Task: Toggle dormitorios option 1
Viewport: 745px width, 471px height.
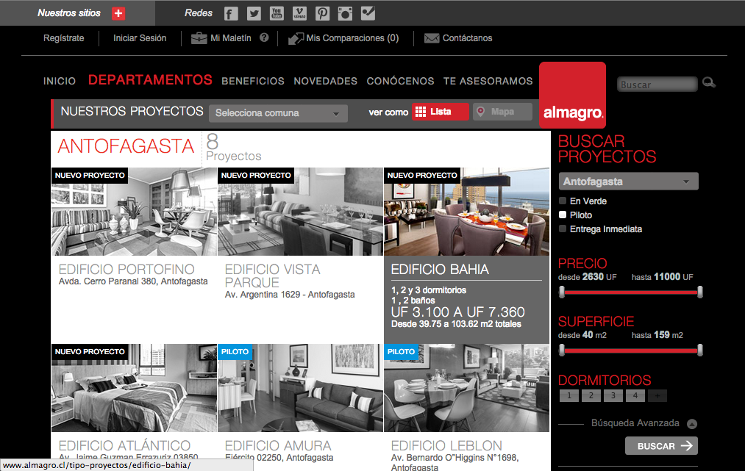Action: tap(569, 395)
